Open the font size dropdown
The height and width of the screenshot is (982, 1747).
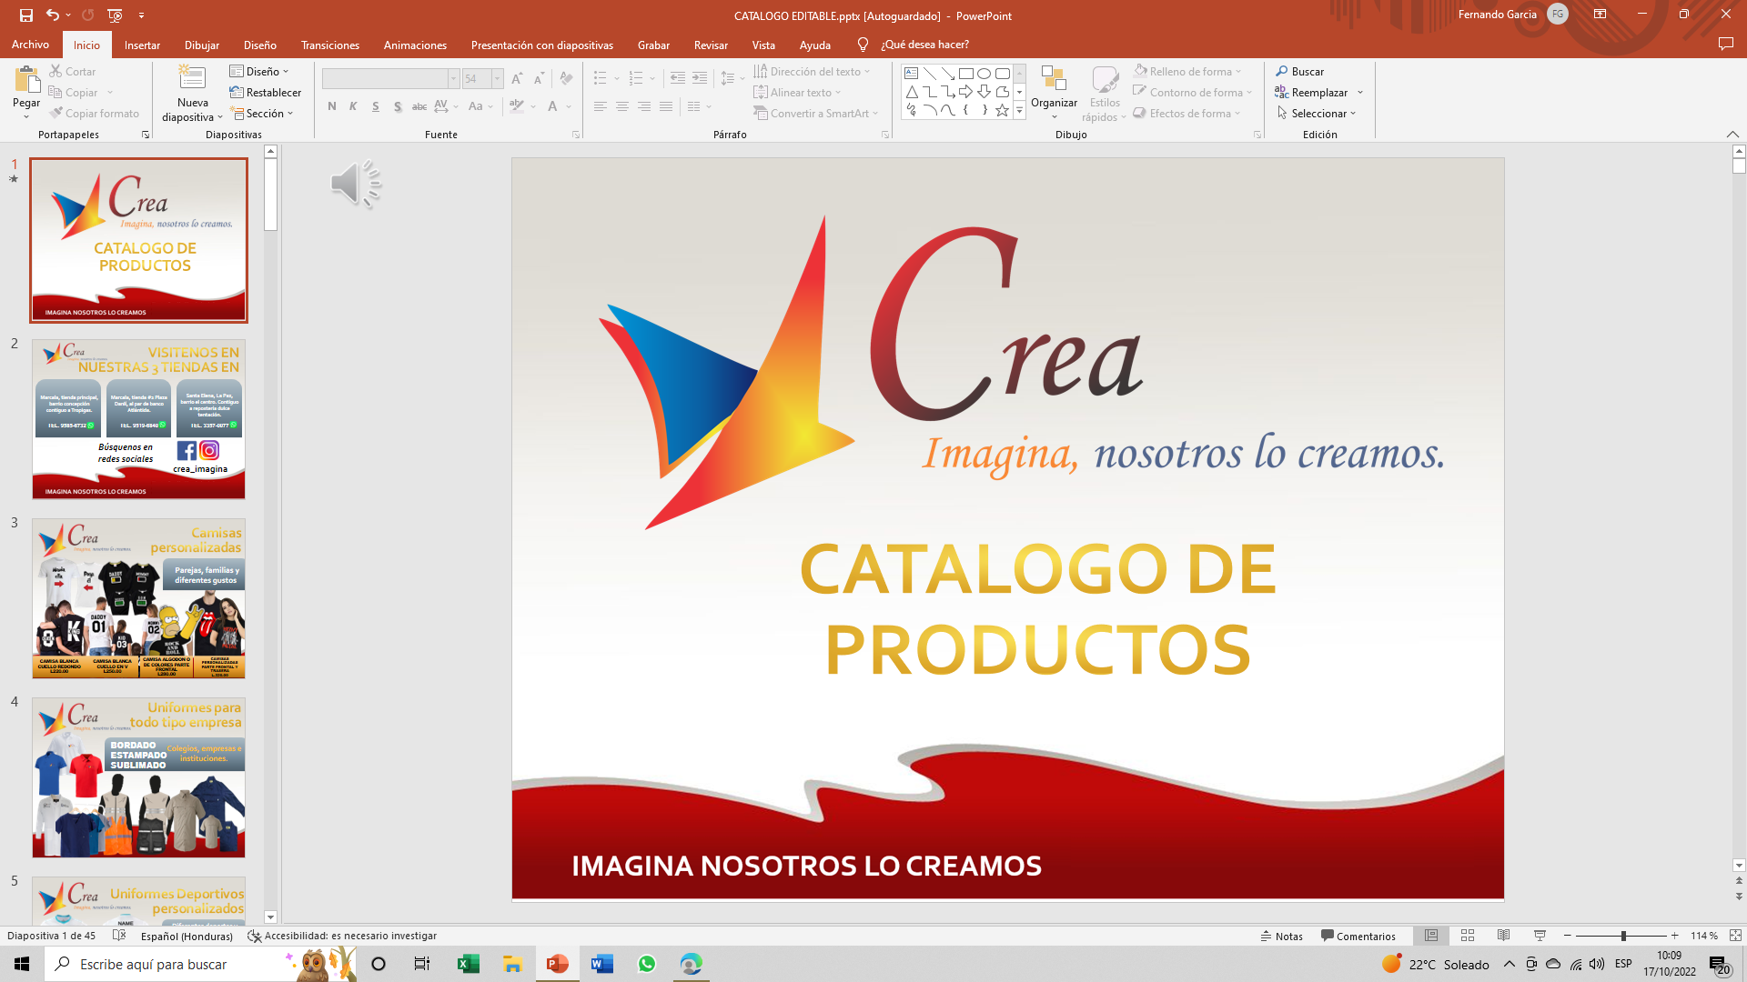[495, 78]
